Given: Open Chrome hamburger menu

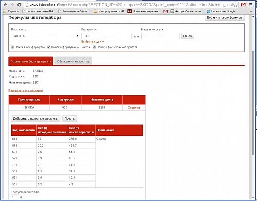Looking at the screenshot, I should tap(251, 5).
